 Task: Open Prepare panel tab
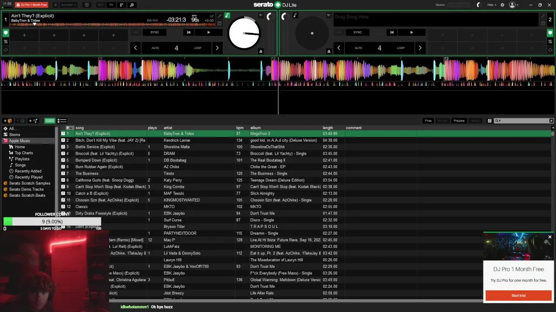(x=459, y=120)
